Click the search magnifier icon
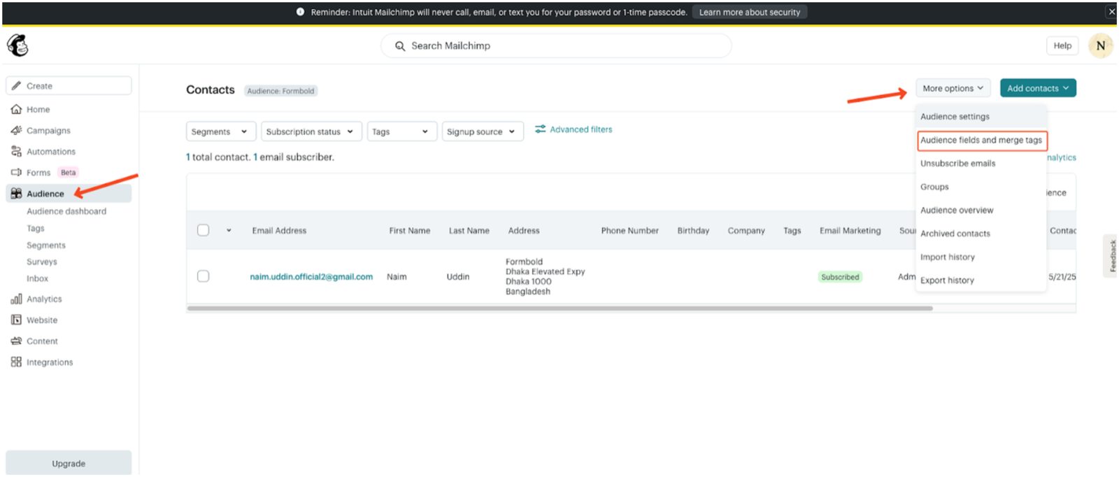This screenshot has width=1119, height=477. pyautogui.click(x=400, y=46)
